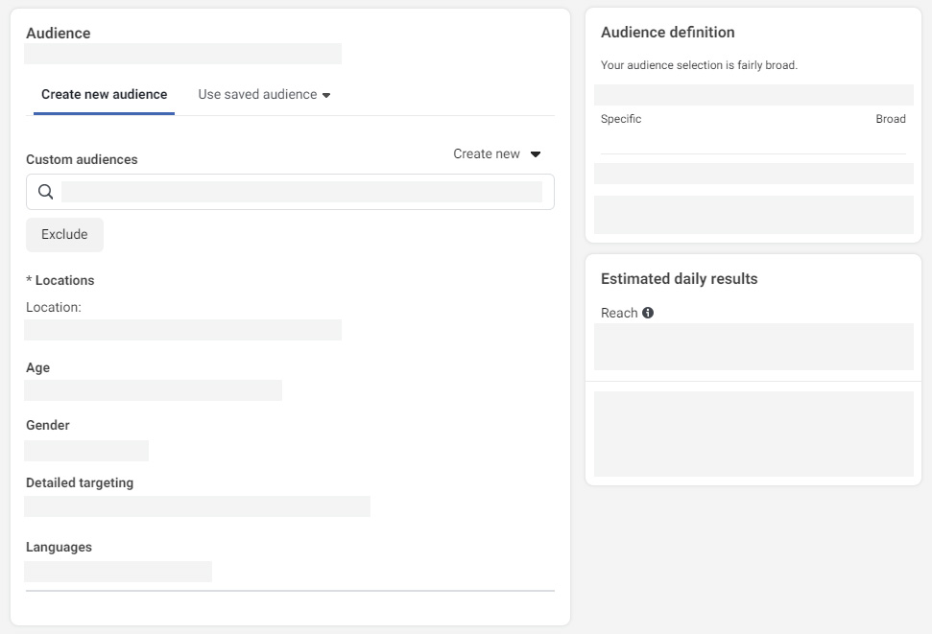Viewport: 932px width, 634px height.
Task: Click the Languages placeholder field
Action: (x=118, y=572)
